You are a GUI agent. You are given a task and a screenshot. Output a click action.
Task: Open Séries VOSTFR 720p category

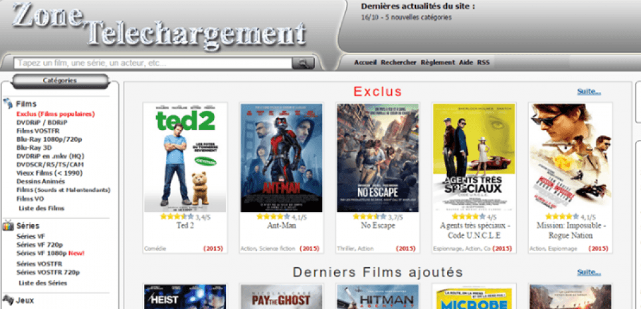click(x=48, y=273)
